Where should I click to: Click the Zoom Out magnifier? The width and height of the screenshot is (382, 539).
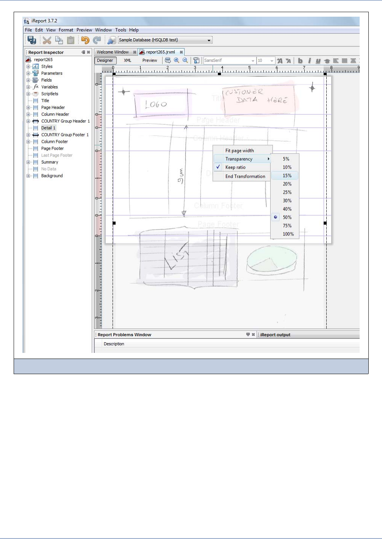coord(185,60)
